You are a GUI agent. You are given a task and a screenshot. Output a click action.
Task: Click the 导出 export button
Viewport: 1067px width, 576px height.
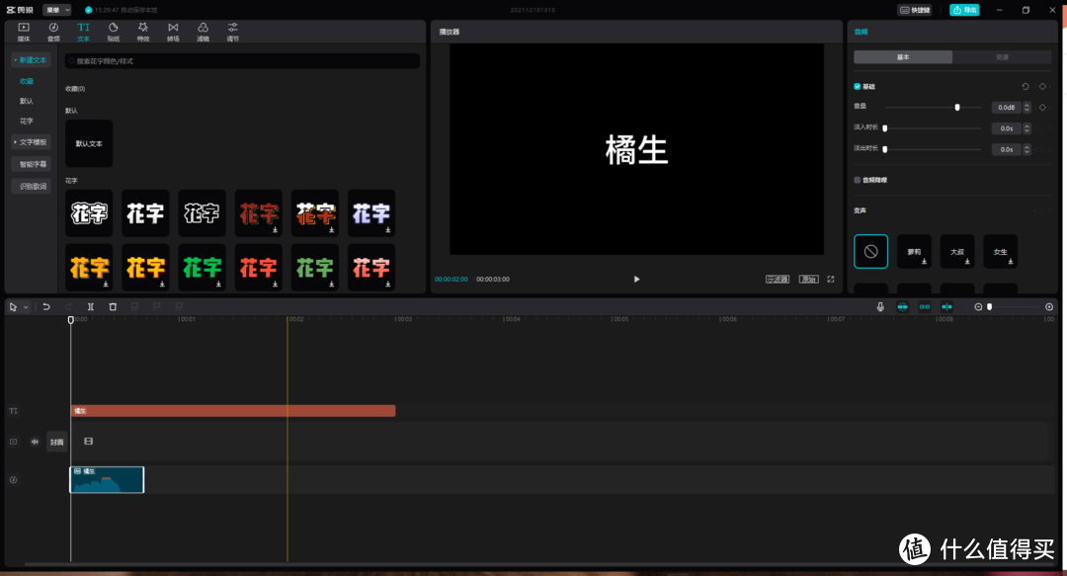pos(964,10)
